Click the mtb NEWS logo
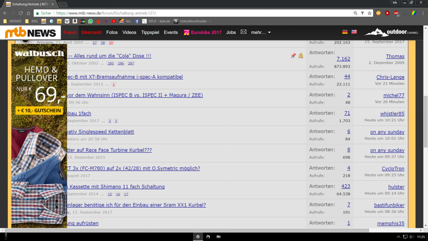This screenshot has width=428, height=241. tap(31, 33)
